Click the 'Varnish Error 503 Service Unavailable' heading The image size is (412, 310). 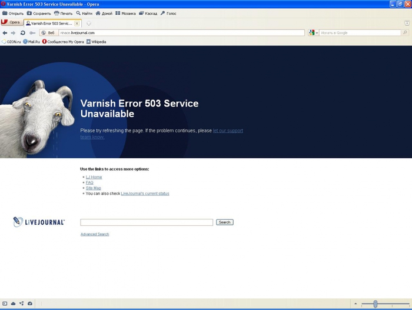139,108
